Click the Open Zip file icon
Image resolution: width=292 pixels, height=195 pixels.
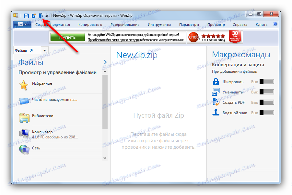tap(41, 16)
